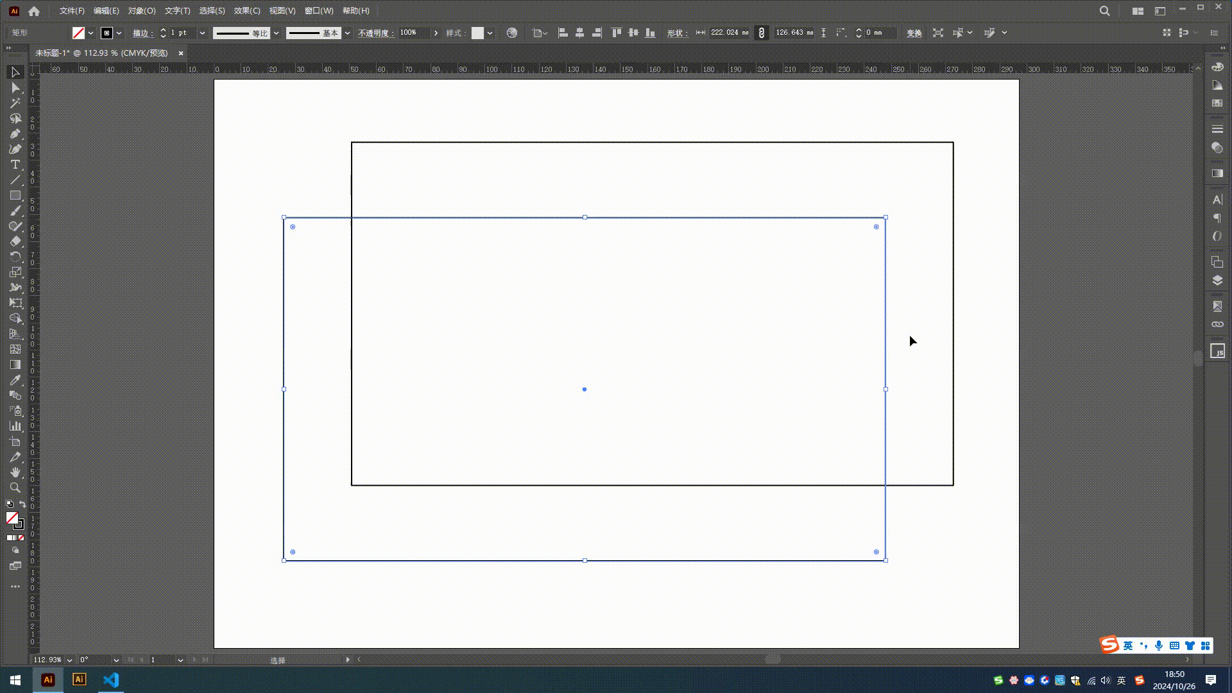The width and height of the screenshot is (1232, 693).
Task: Click the Edit Toolbar three dots
Action: point(15,586)
